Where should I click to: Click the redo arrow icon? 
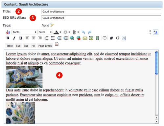click(90, 32)
